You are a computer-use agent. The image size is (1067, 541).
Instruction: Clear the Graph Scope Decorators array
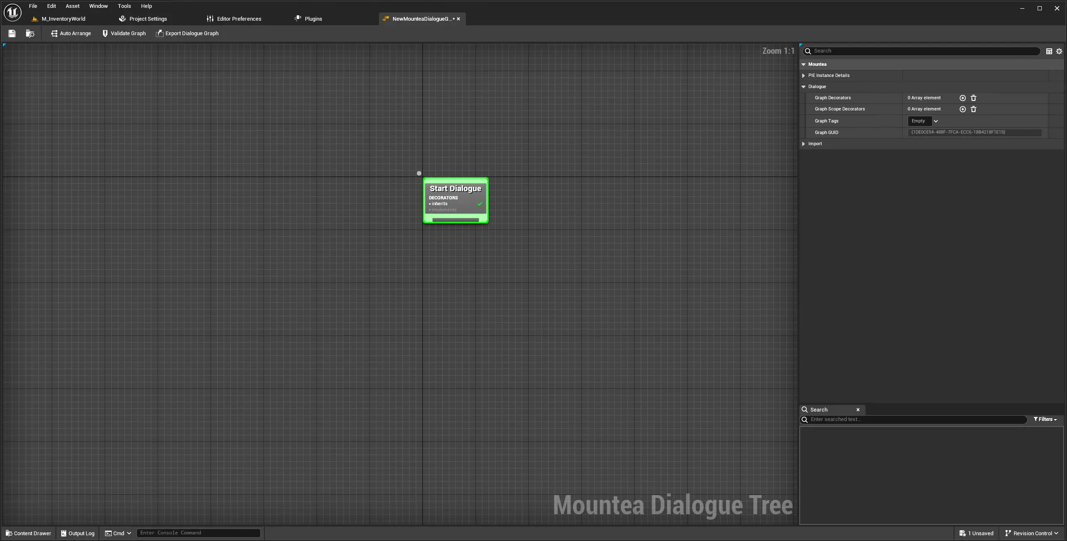973,109
